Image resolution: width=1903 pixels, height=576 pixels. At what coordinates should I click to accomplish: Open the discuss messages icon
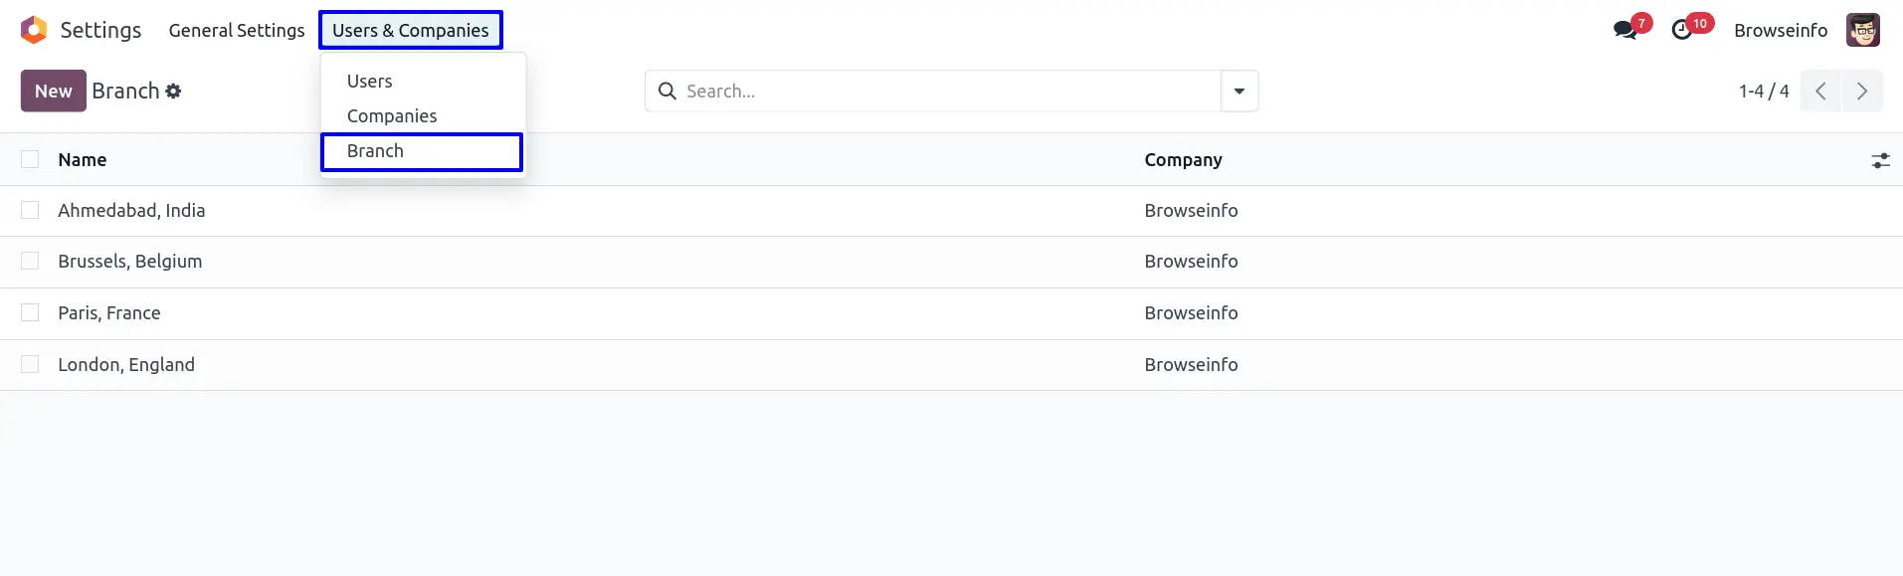coord(1625,30)
